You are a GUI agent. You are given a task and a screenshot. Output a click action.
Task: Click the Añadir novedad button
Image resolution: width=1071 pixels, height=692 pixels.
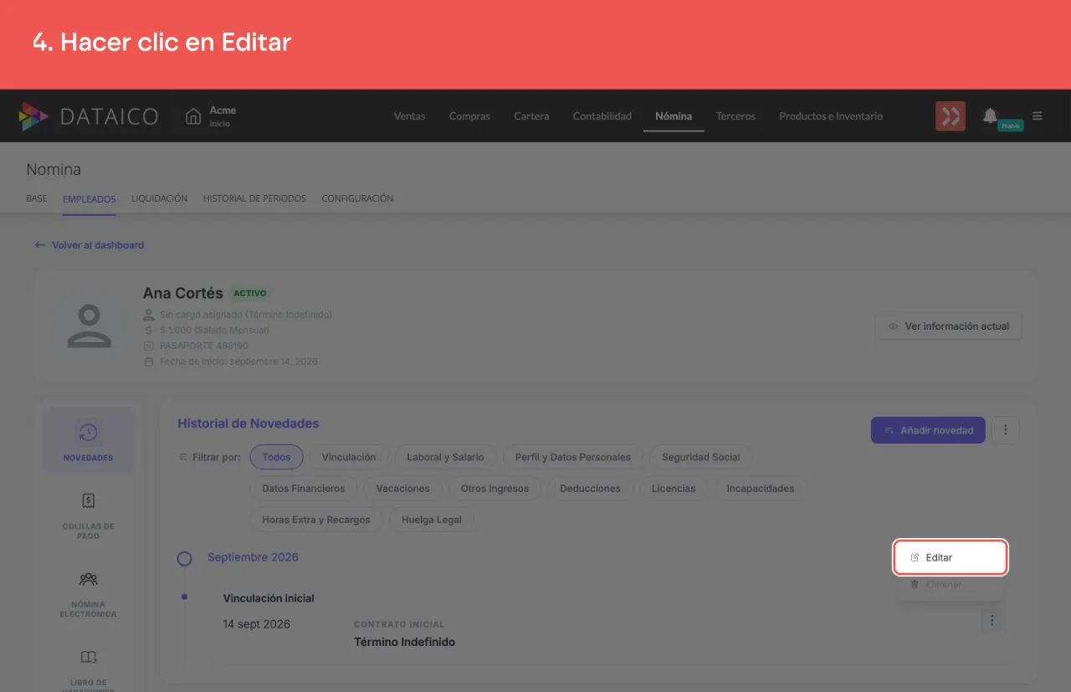(928, 430)
